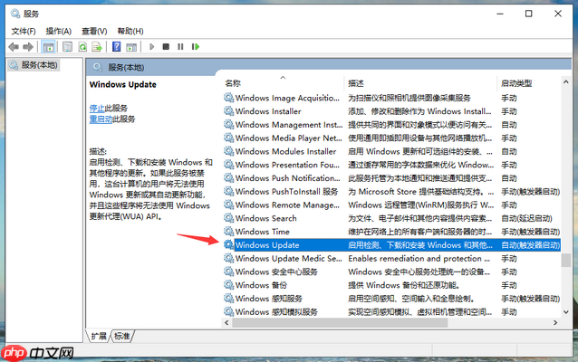Toggle the action pane toolbar icon
The height and width of the screenshot is (362, 578).
click(131, 47)
